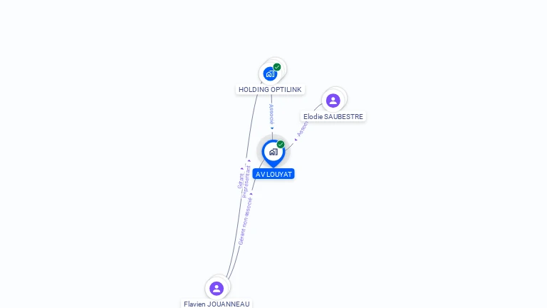Click the HOLDING OPTILINK company building icon
The height and width of the screenshot is (308, 547).
(270, 74)
